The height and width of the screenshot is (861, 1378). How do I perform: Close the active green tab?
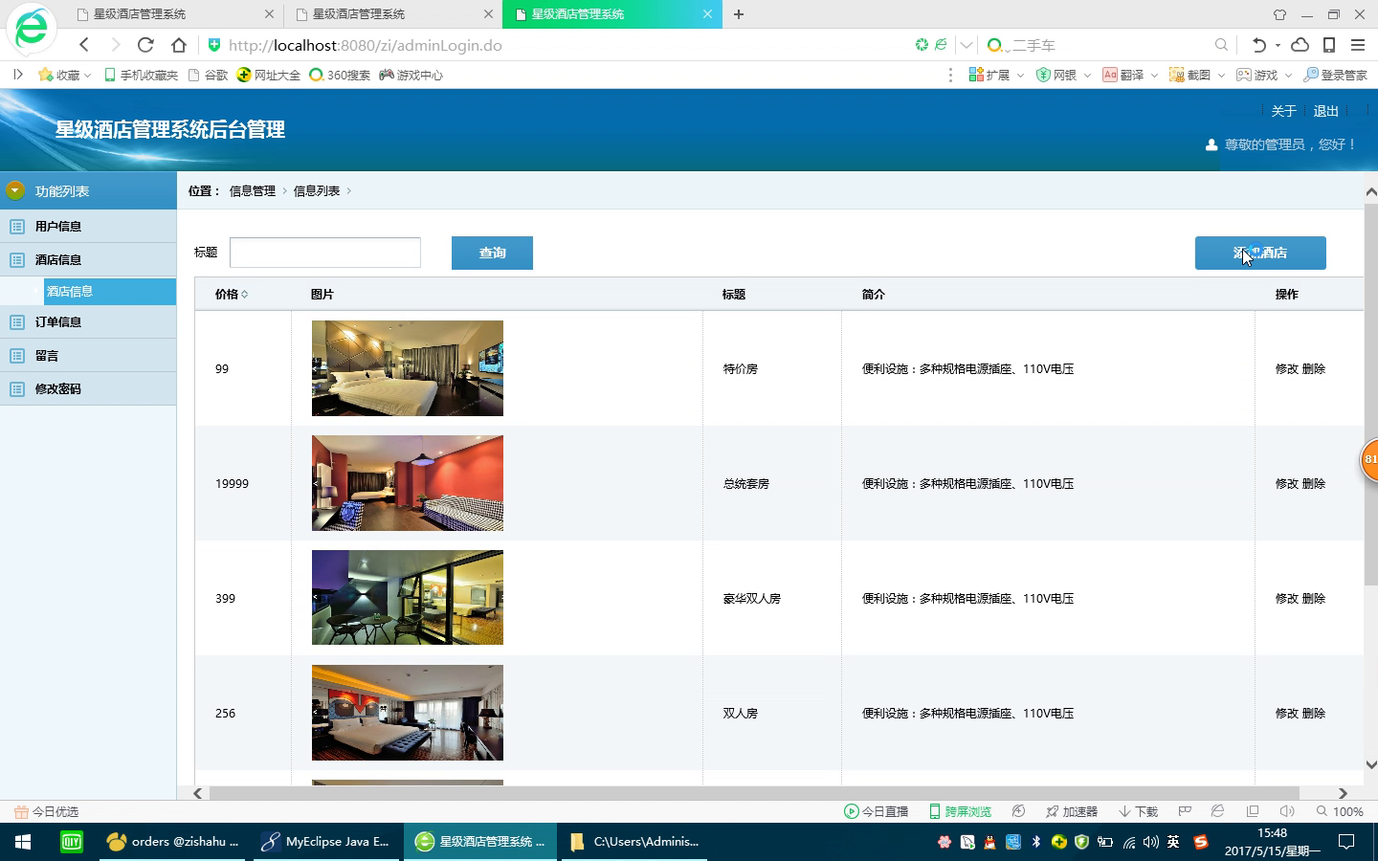[707, 14]
